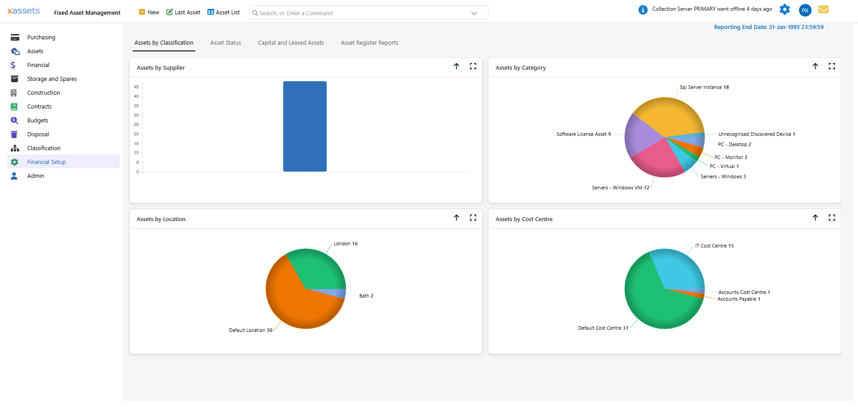Open the Capital and Leased Assets tab
This screenshot has width=858, height=407.
(291, 42)
